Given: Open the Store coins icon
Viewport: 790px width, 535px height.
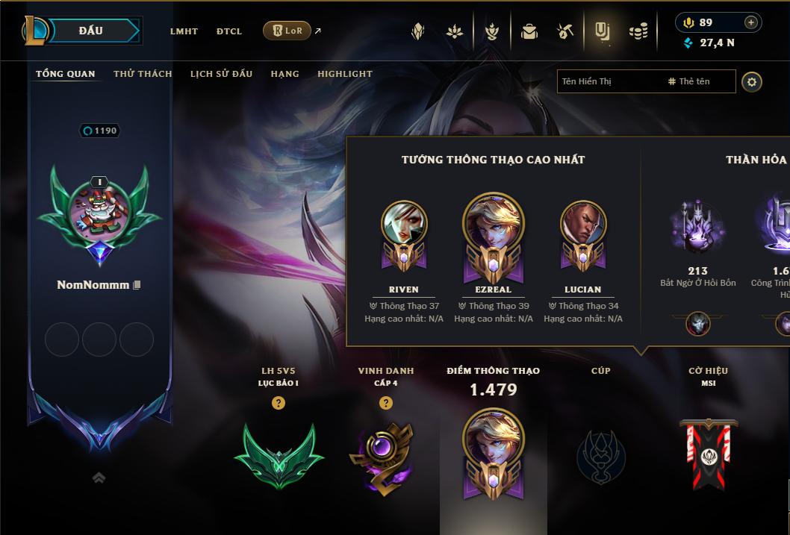Looking at the screenshot, I should click(x=638, y=32).
